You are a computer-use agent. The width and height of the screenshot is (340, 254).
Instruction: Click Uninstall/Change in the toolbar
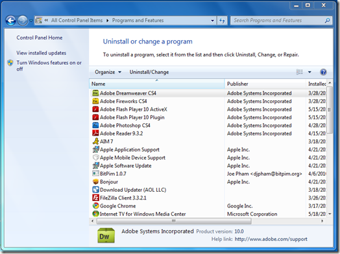pyautogui.click(x=149, y=72)
